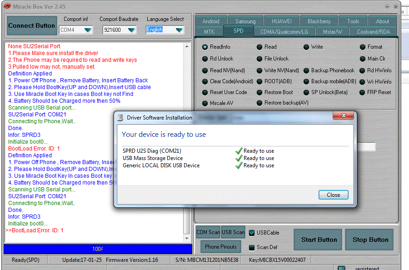
Task: Open the Language Select English dropdown
Action: point(179,30)
